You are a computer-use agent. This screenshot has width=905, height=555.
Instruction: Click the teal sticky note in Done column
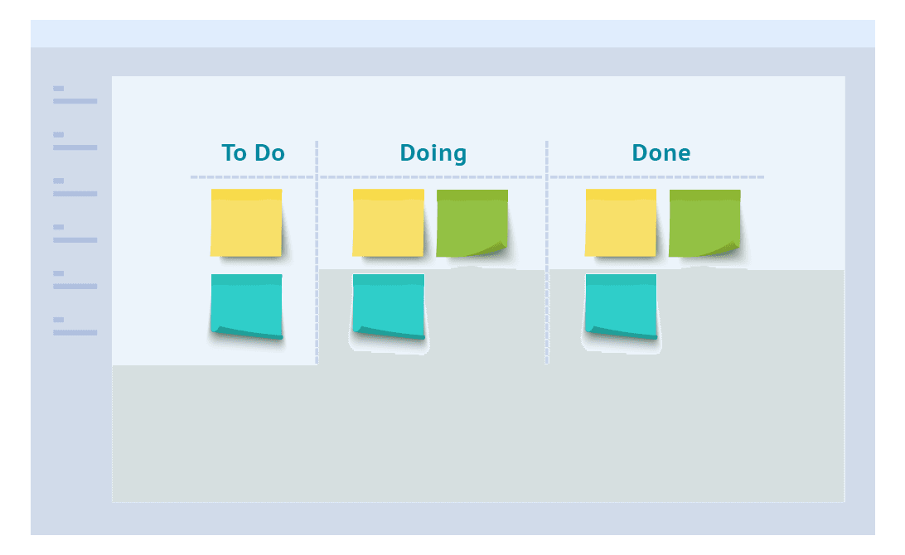point(621,306)
